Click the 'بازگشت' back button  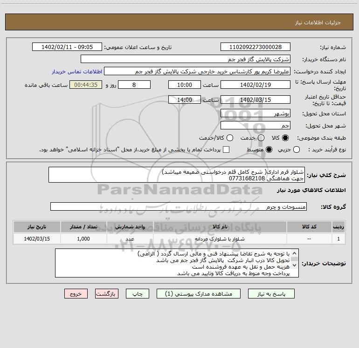tap(107, 294)
